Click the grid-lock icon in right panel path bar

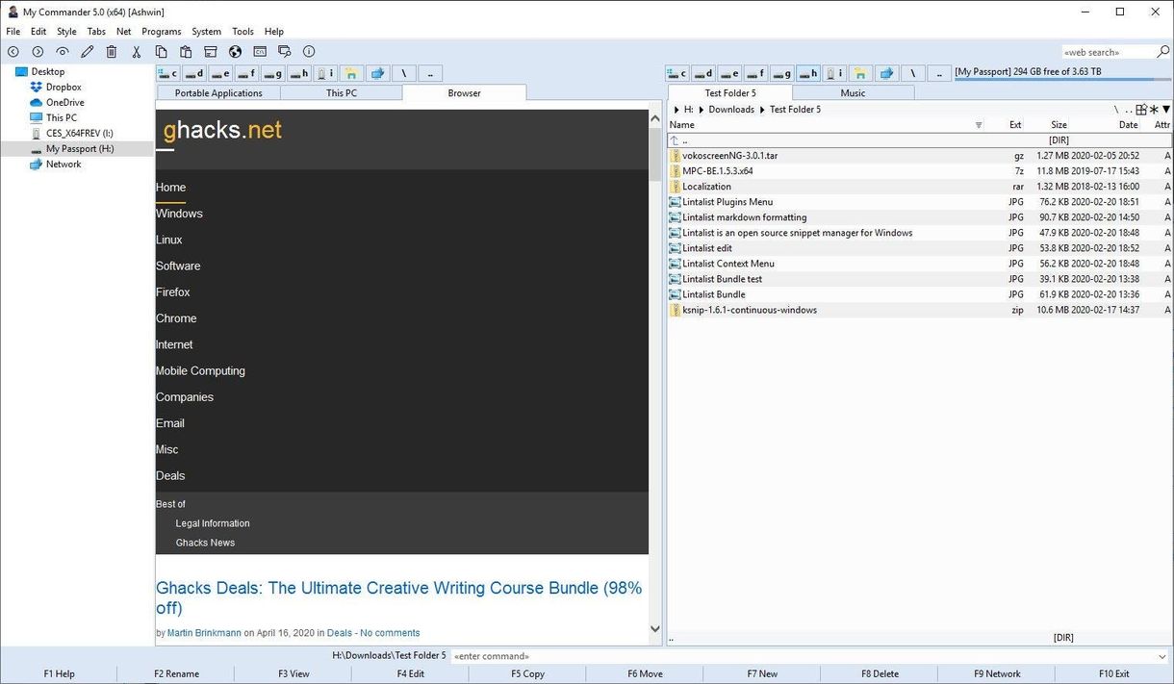pyautogui.click(x=1141, y=110)
